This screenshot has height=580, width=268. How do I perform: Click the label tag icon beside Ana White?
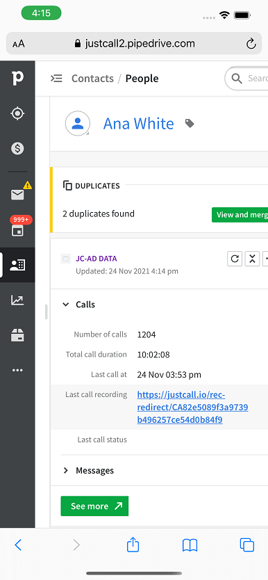(190, 124)
